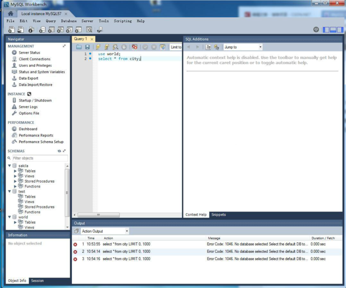Click the execute query lightning bolt icon
Image resolution: width=346 pixels, height=288 pixels.
pyautogui.click(x=98, y=47)
